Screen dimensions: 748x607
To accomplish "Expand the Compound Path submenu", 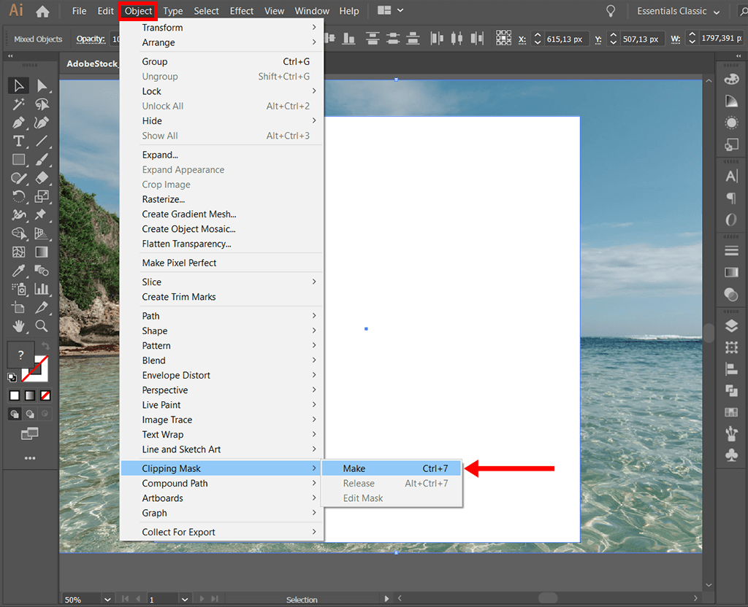I will pos(222,483).
